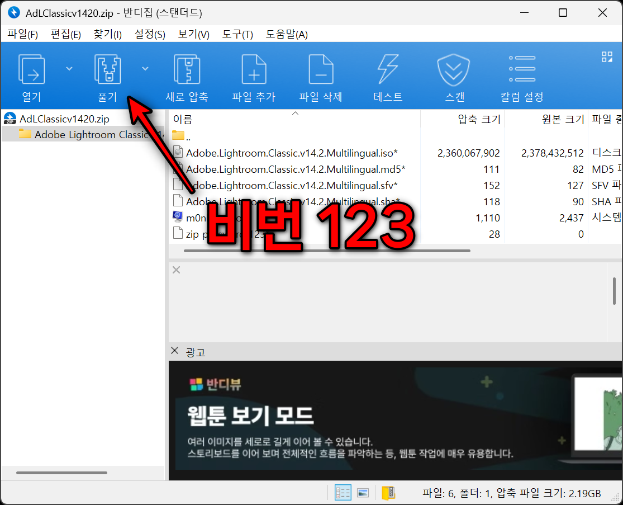Select AdLClassicv1420.zip in the tree

(x=64, y=119)
